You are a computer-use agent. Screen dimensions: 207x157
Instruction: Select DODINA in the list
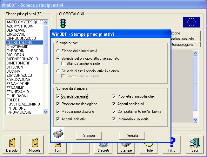pyautogui.click(x=24, y=71)
